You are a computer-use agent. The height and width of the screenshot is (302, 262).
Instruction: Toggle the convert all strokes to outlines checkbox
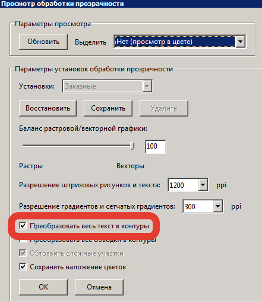point(23,241)
